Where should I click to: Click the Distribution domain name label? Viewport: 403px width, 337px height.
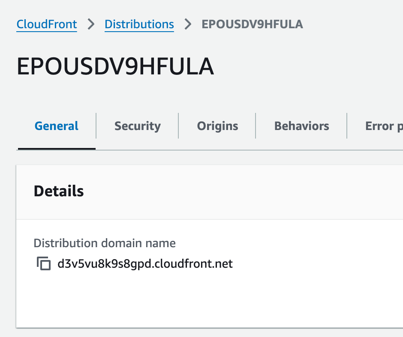(x=105, y=243)
